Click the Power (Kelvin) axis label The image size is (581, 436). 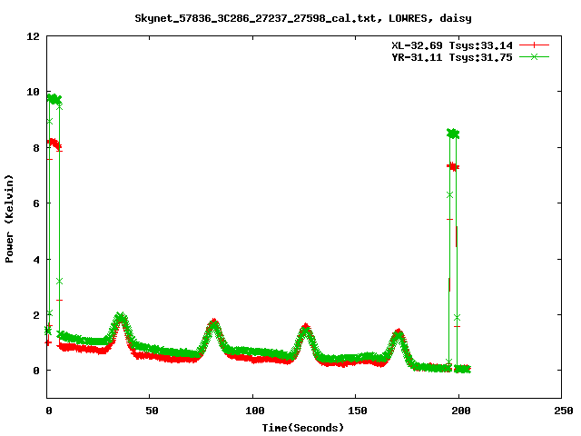pos(9,219)
